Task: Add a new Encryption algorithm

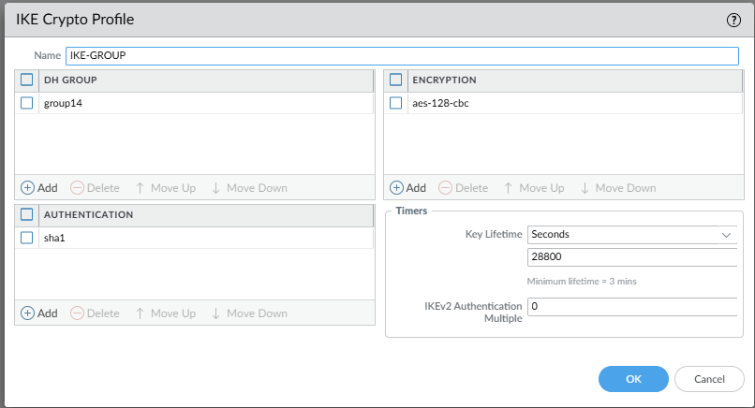Action: click(407, 188)
